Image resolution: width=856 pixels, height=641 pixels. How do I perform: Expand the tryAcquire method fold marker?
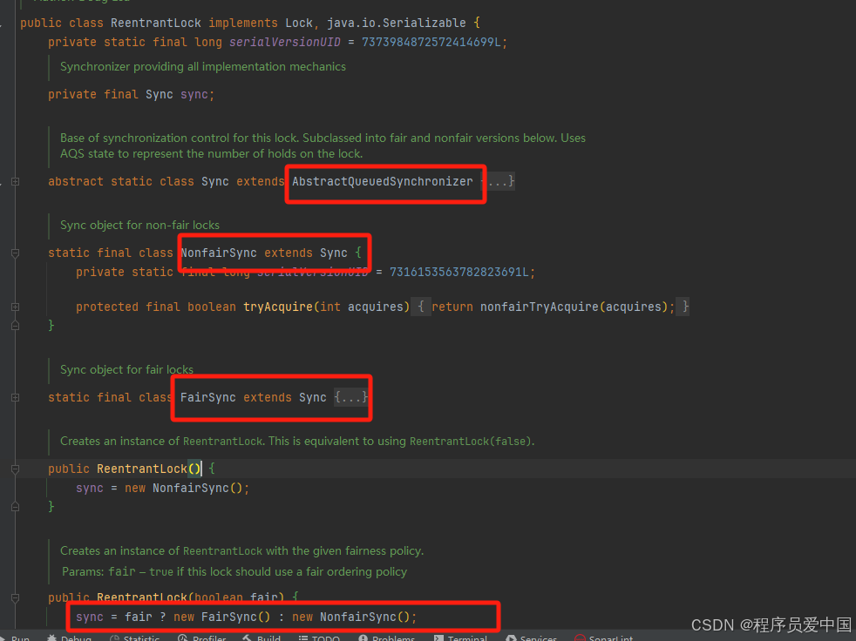tap(16, 307)
